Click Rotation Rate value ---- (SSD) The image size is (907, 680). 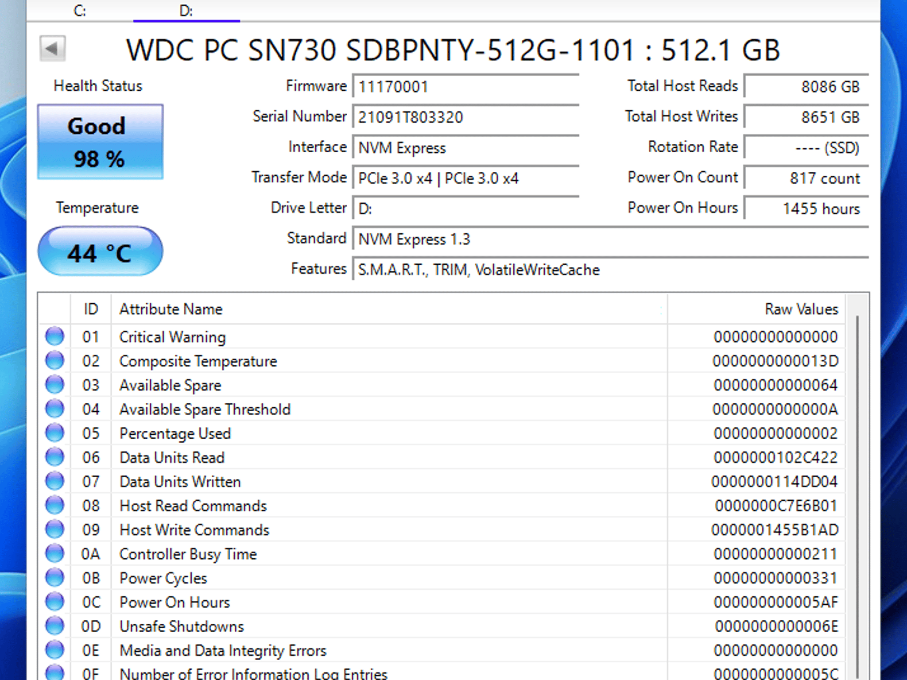[x=806, y=147]
